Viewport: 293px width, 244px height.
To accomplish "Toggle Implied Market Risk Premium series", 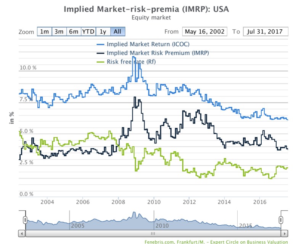I will 158,53.
